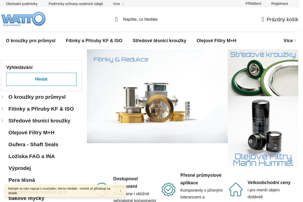Image resolution: width=303 pixels, height=202 pixels.
Task: Open the Více dropdown in top bar
Action: coord(118,4)
